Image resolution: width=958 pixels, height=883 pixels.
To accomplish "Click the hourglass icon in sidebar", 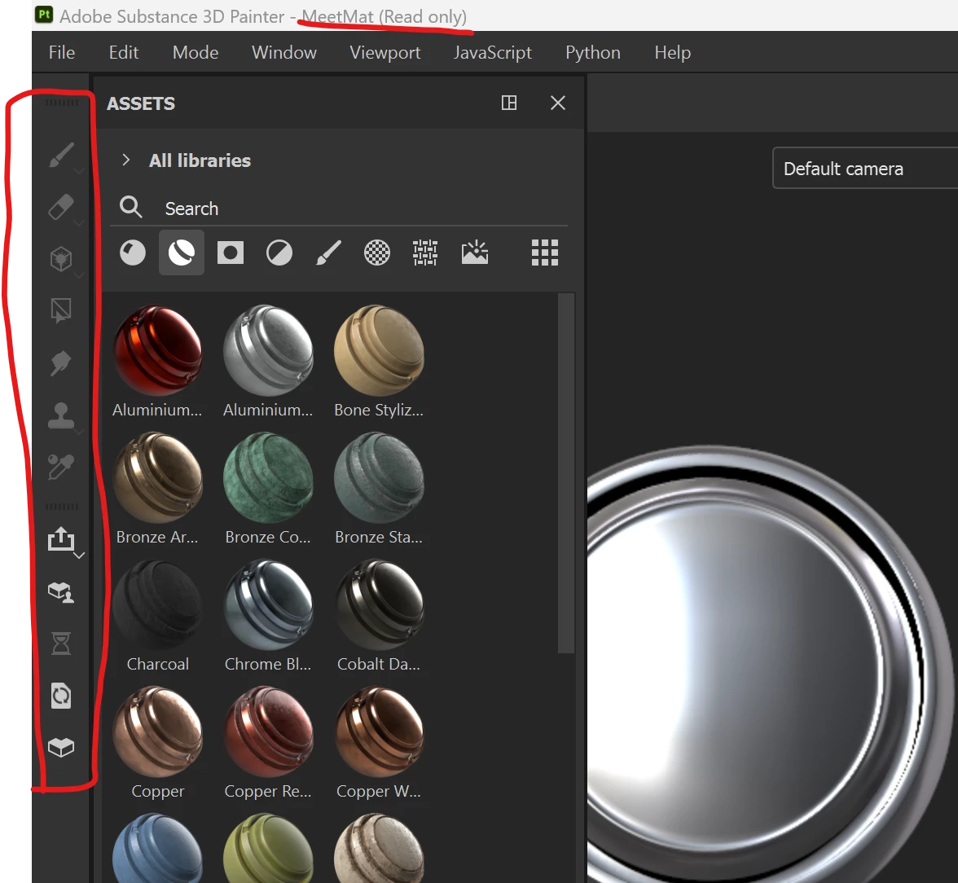I will tap(61, 644).
